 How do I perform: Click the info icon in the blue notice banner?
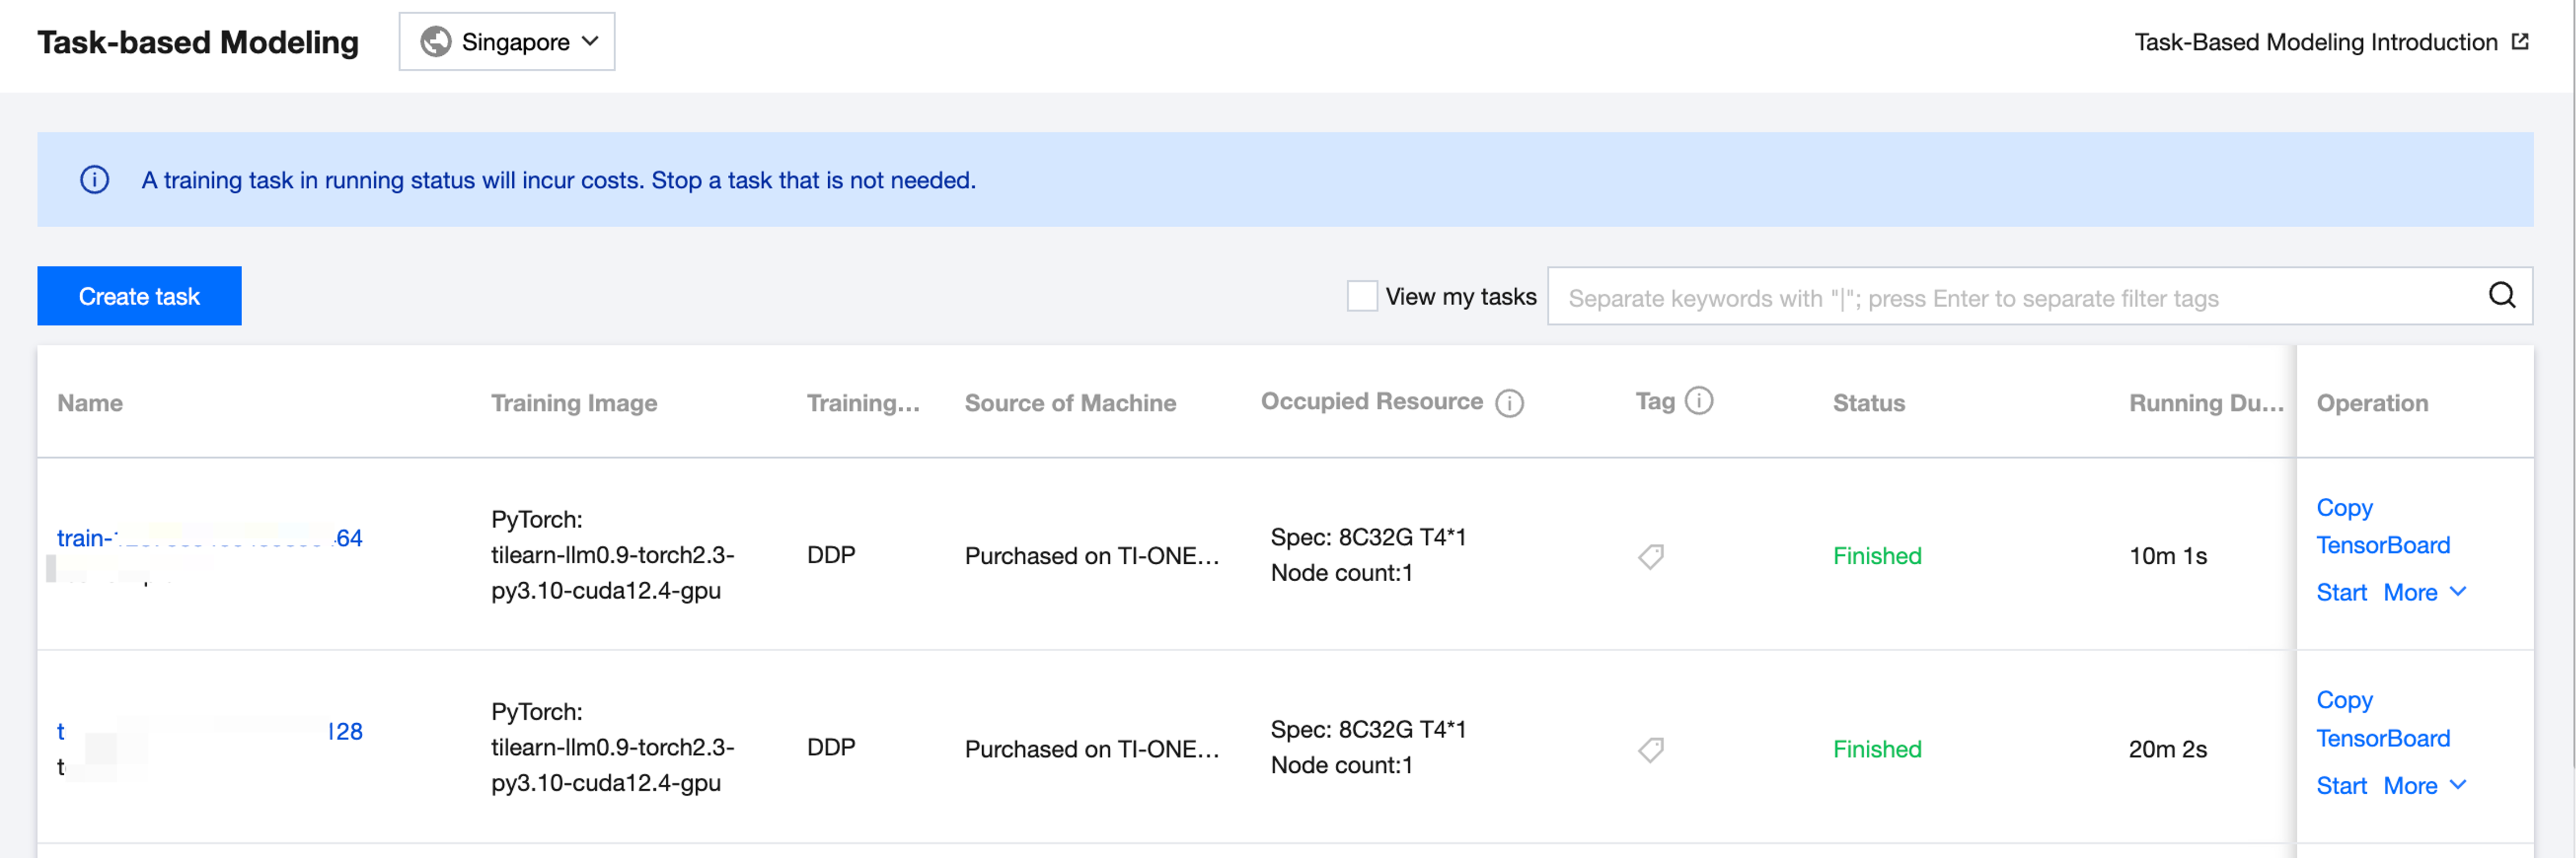click(95, 180)
